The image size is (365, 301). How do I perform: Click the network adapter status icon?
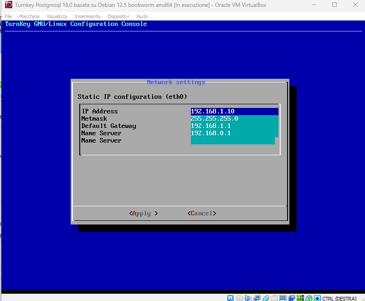point(257,298)
